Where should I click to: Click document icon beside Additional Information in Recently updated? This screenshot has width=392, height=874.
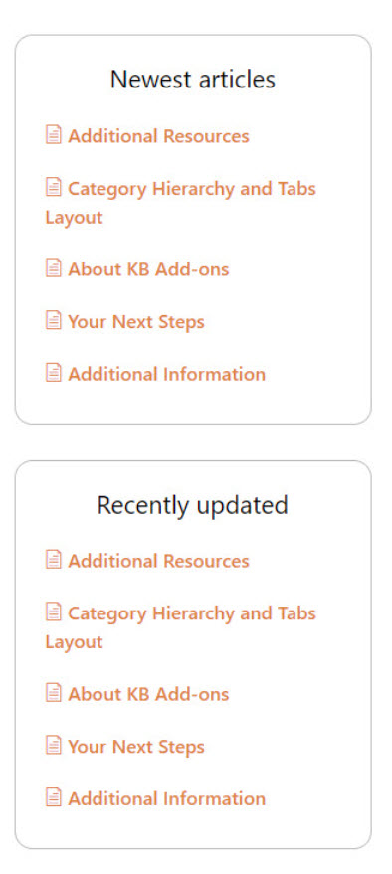tap(53, 797)
